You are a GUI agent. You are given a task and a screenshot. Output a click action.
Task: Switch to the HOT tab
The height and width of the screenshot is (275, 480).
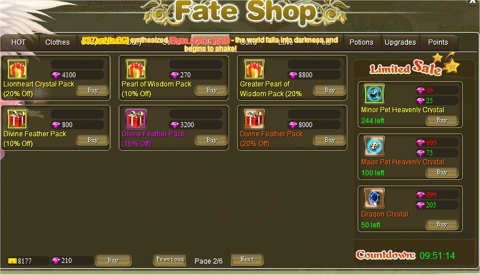click(19, 42)
